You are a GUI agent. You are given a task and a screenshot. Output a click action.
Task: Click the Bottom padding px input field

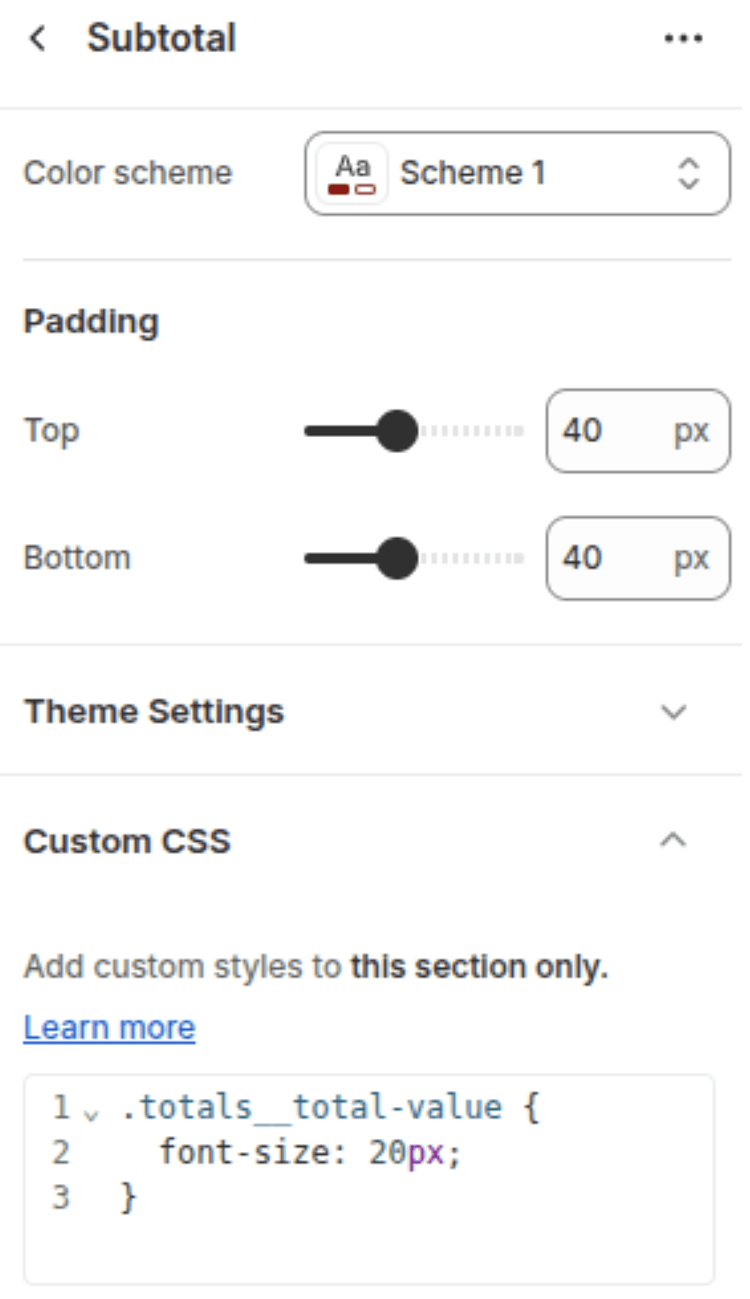638,558
